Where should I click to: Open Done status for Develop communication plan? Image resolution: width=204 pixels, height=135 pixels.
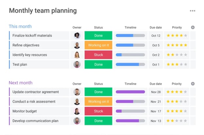point(98,121)
